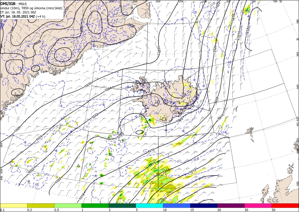Viewport: 299px width, 212px height.
Task: Click the 1012 isobar label
Action: (x=193, y=171)
